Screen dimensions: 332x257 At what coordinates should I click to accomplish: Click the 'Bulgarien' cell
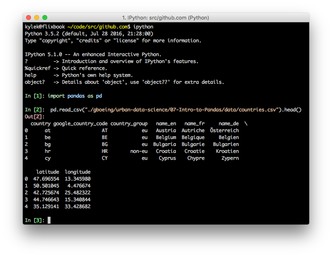(226, 144)
